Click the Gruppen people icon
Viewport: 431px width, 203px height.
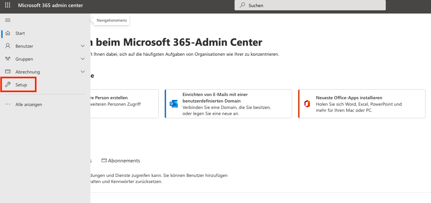(8, 59)
